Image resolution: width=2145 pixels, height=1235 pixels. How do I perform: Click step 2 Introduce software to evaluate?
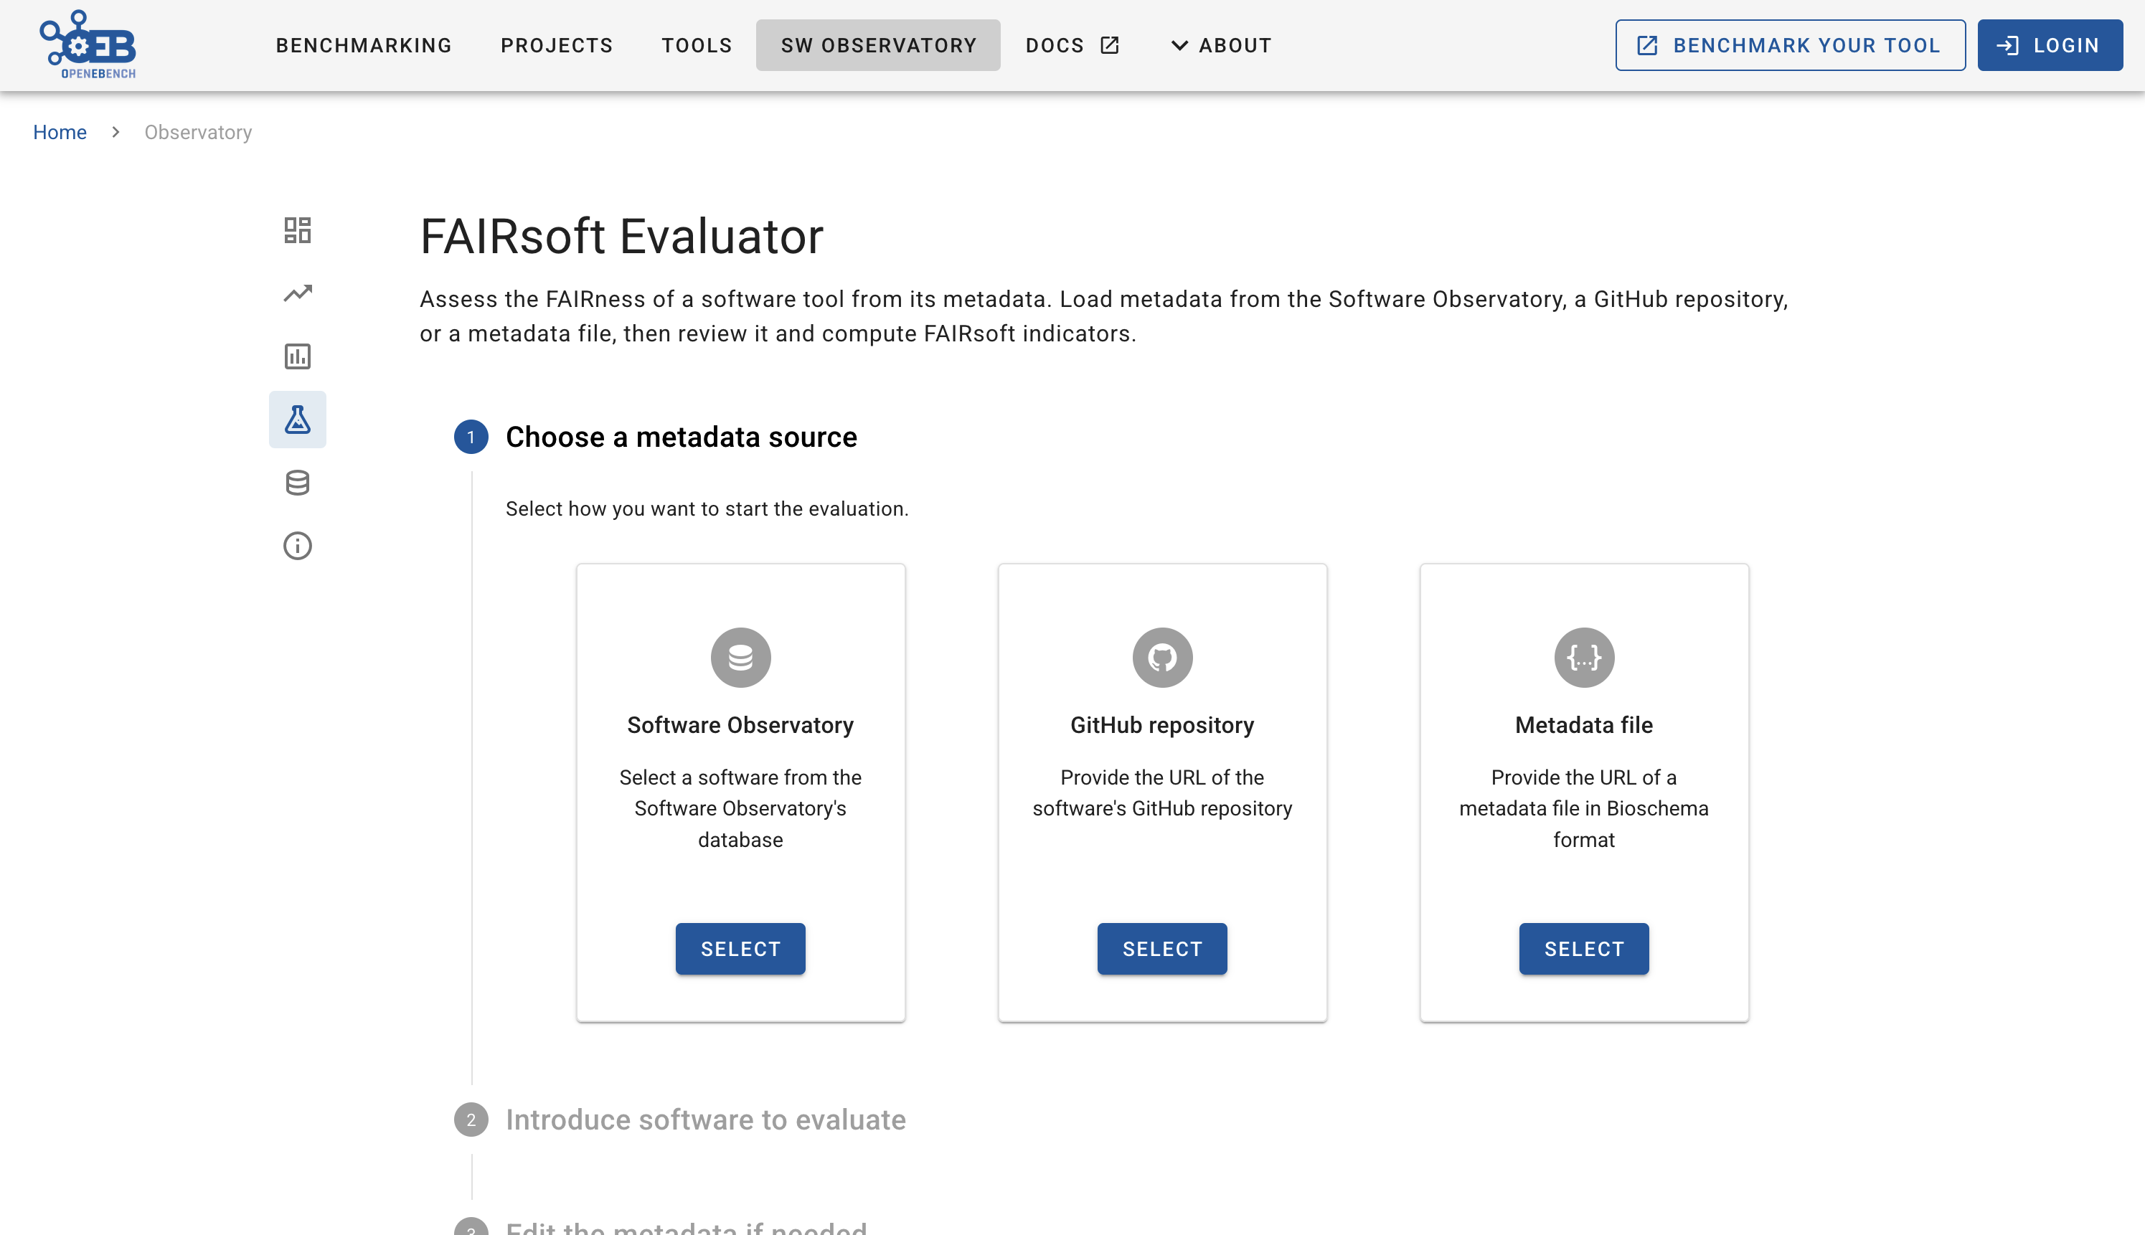click(x=705, y=1120)
